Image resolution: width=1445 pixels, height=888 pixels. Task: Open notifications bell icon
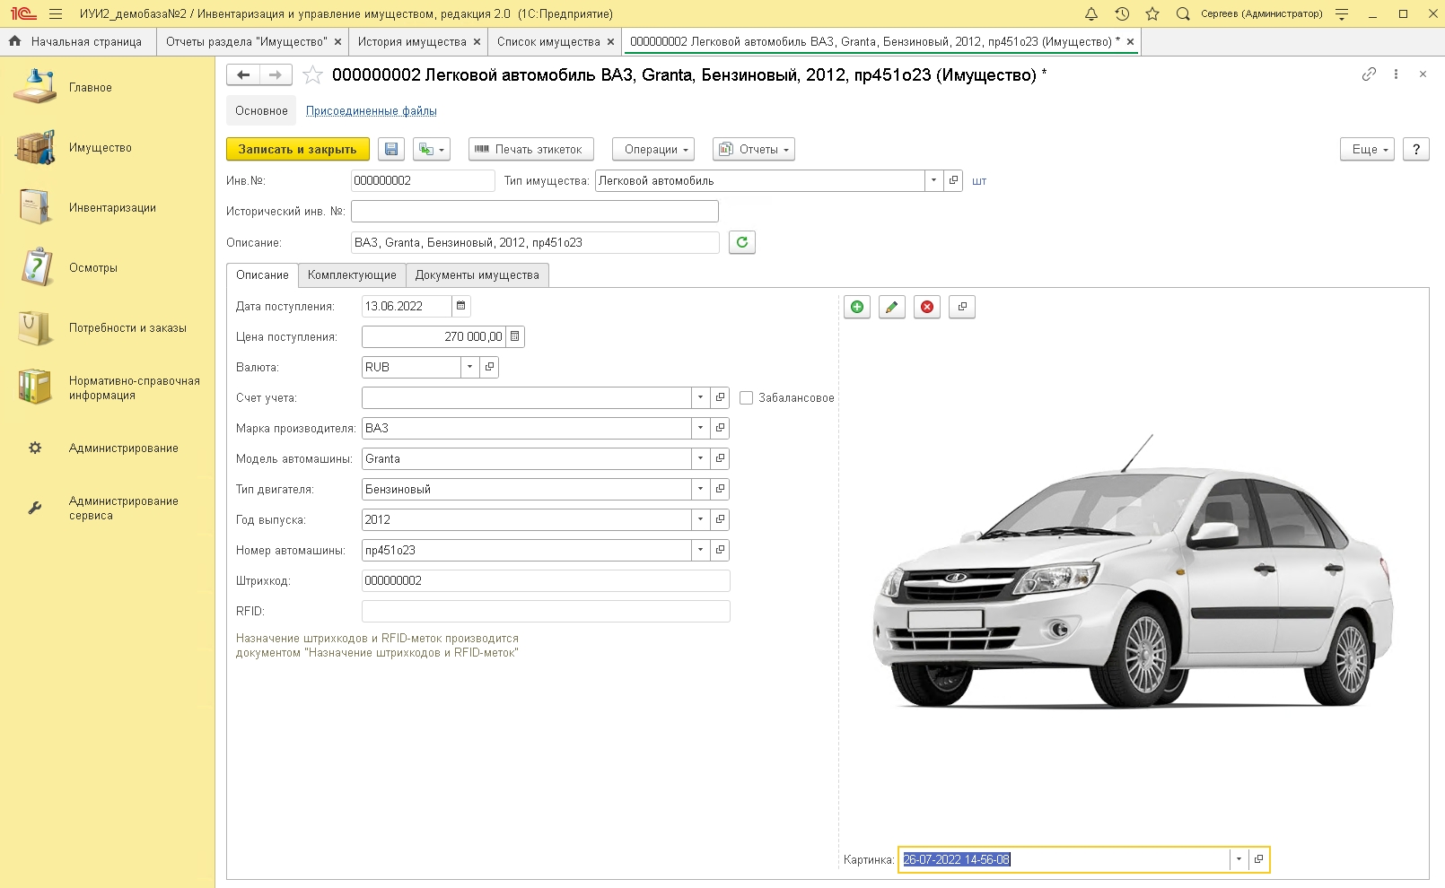(x=1091, y=13)
